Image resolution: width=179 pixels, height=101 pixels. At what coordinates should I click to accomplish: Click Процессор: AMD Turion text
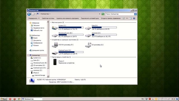click(x=62, y=82)
